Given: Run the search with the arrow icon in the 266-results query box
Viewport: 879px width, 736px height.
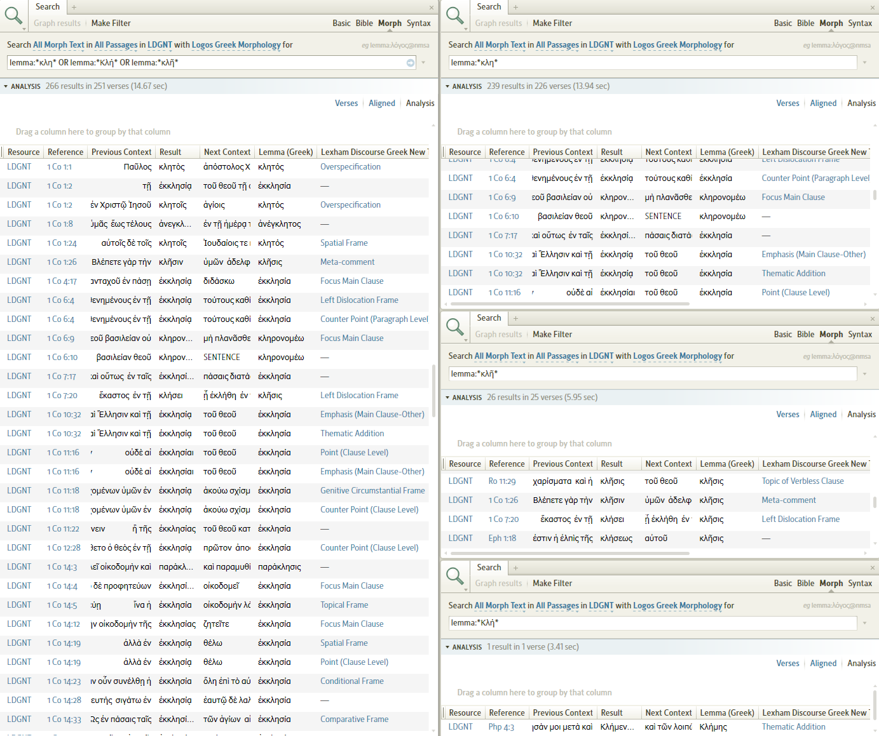Looking at the screenshot, I should pyautogui.click(x=411, y=63).
